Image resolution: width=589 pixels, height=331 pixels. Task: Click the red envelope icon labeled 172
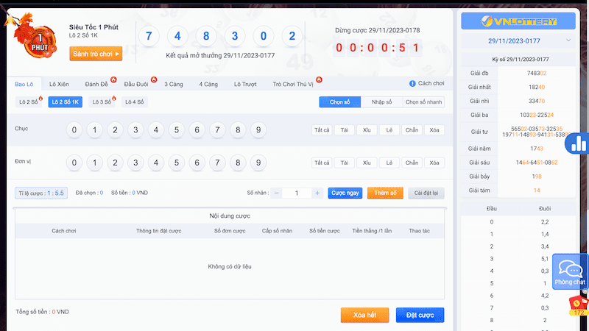tap(579, 305)
